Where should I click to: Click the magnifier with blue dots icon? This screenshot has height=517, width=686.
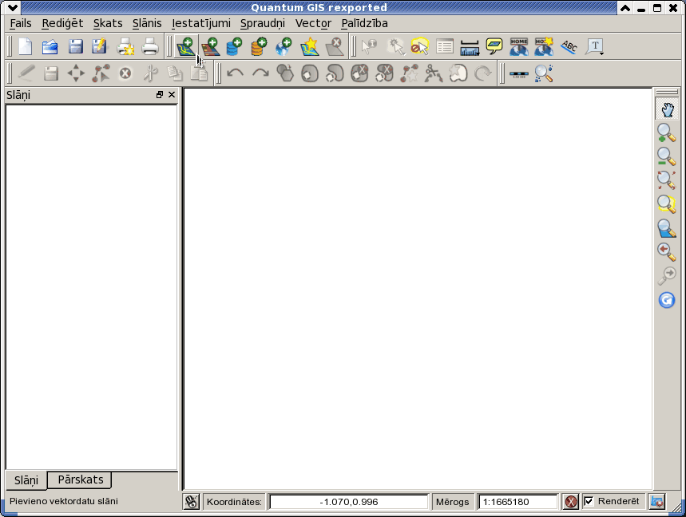(x=544, y=73)
